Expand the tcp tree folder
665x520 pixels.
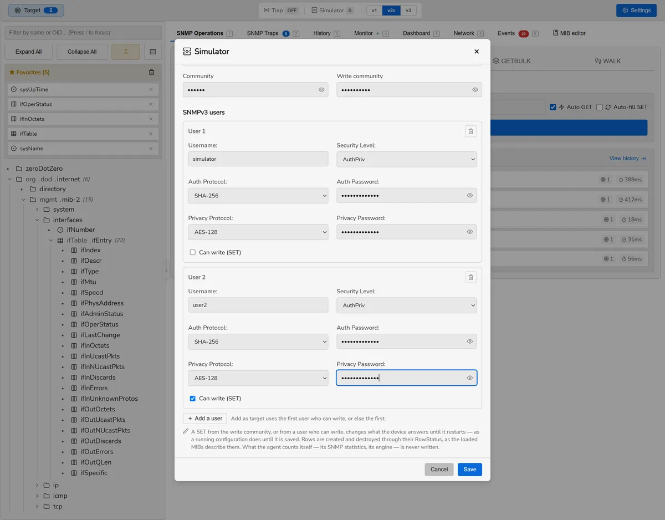point(38,507)
